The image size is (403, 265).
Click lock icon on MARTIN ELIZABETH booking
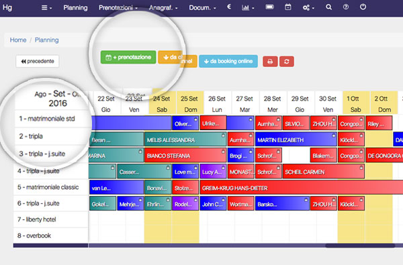point(334,136)
